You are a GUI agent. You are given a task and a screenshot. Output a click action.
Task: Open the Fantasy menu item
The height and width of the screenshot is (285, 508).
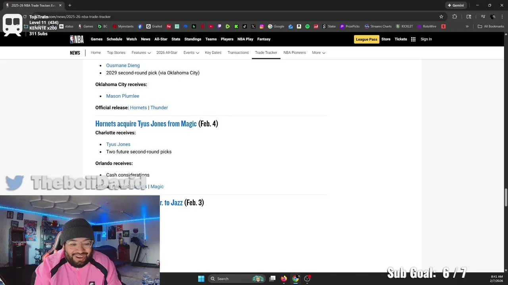[x=264, y=39]
